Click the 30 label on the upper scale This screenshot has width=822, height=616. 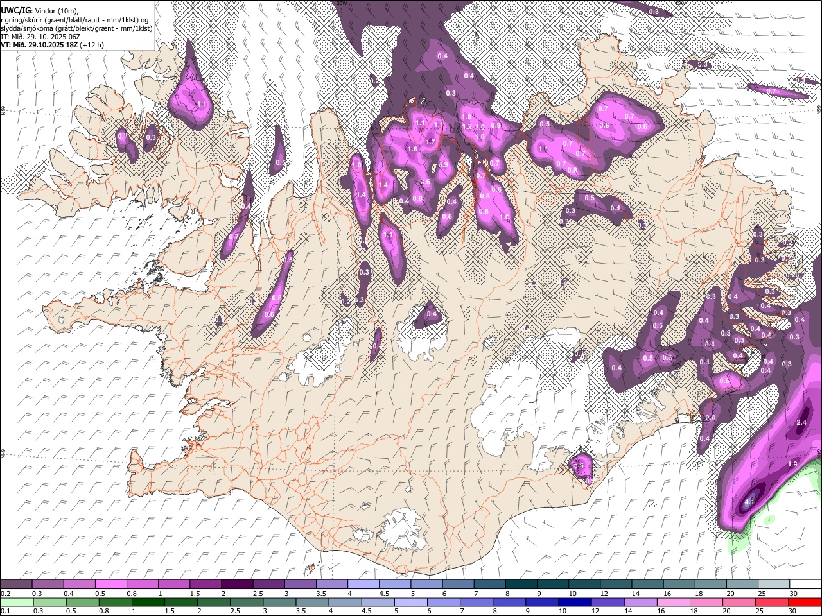(x=794, y=594)
